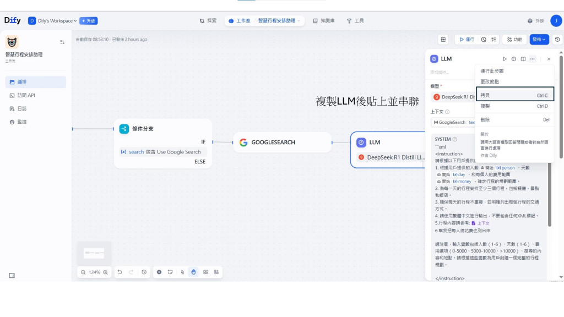
Task: Click the money variable tag in prompt
Action: coord(462,182)
